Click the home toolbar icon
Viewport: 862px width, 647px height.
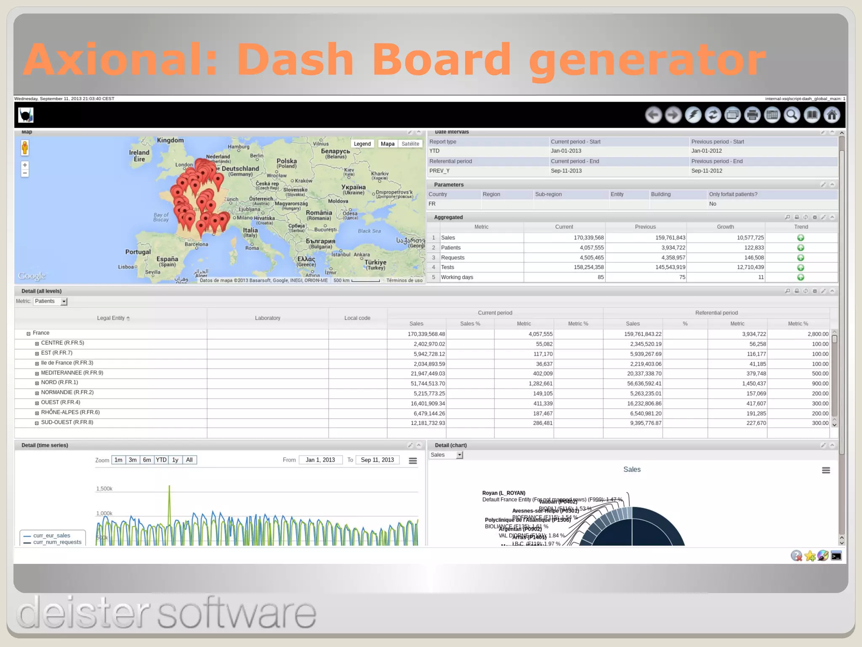832,115
